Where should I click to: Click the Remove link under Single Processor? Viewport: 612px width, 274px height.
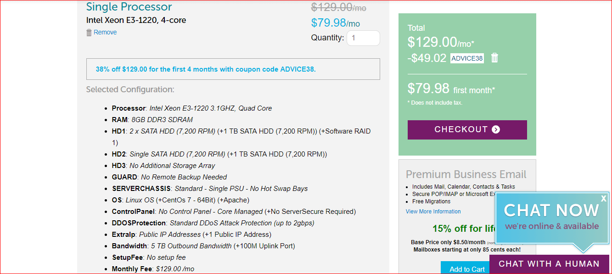pyautogui.click(x=105, y=33)
